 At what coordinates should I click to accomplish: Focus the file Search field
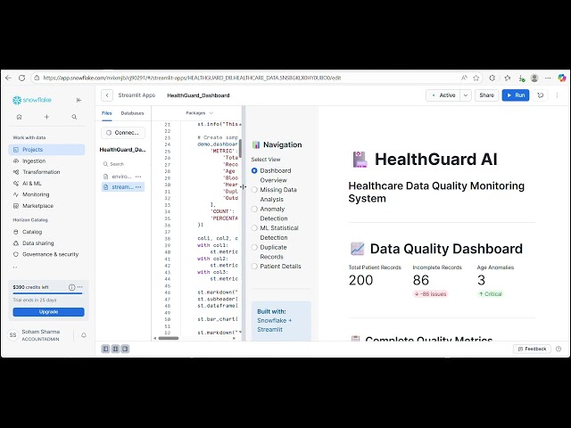pos(123,164)
